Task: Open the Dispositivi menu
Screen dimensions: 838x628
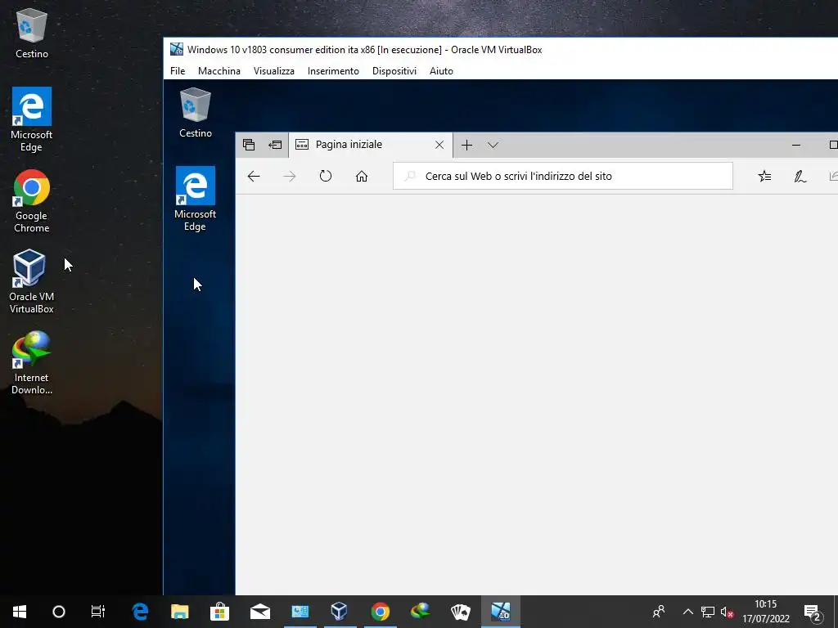Action: pyautogui.click(x=394, y=71)
